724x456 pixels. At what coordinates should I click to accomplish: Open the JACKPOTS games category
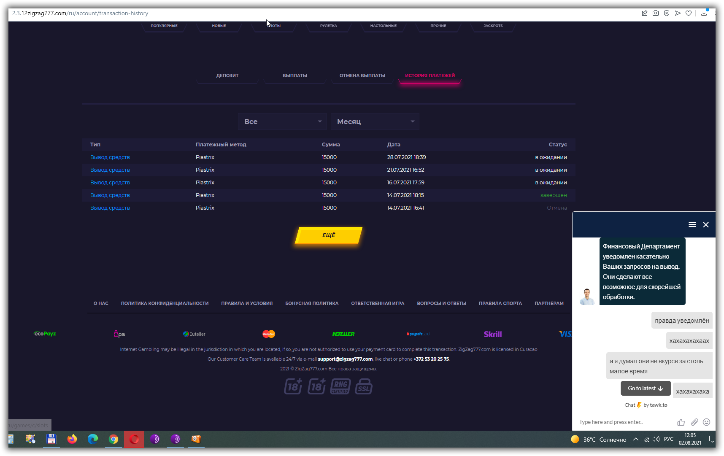coord(493,26)
